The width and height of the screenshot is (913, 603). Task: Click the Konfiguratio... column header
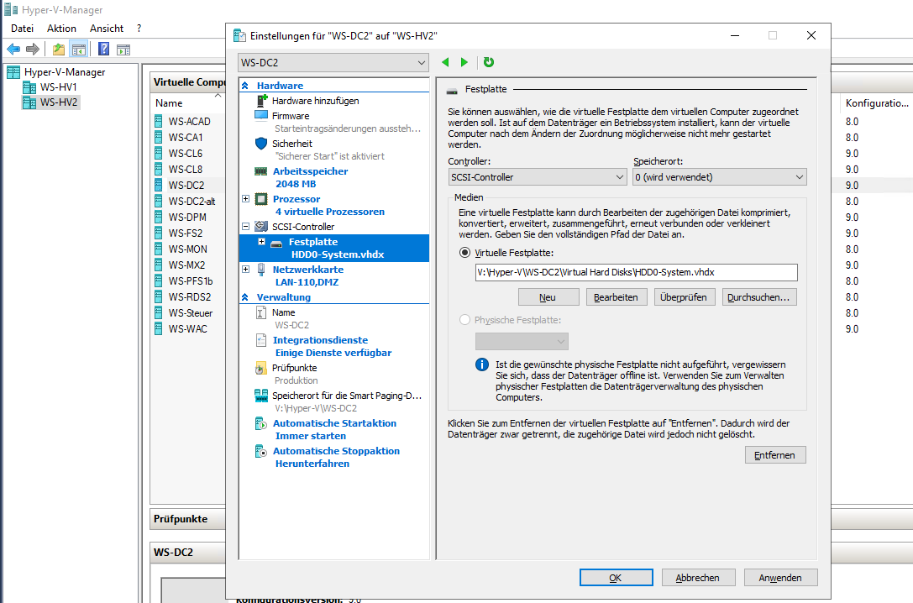click(x=876, y=103)
